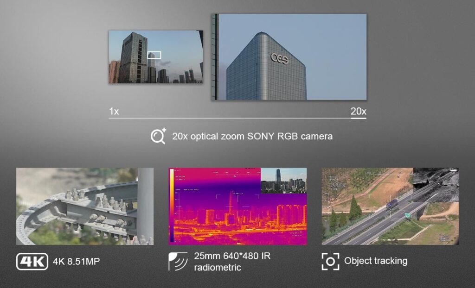The image size is (475, 288).
Task: Open the close-up steel bolts image
Action: pyautogui.click(x=84, y=206)
